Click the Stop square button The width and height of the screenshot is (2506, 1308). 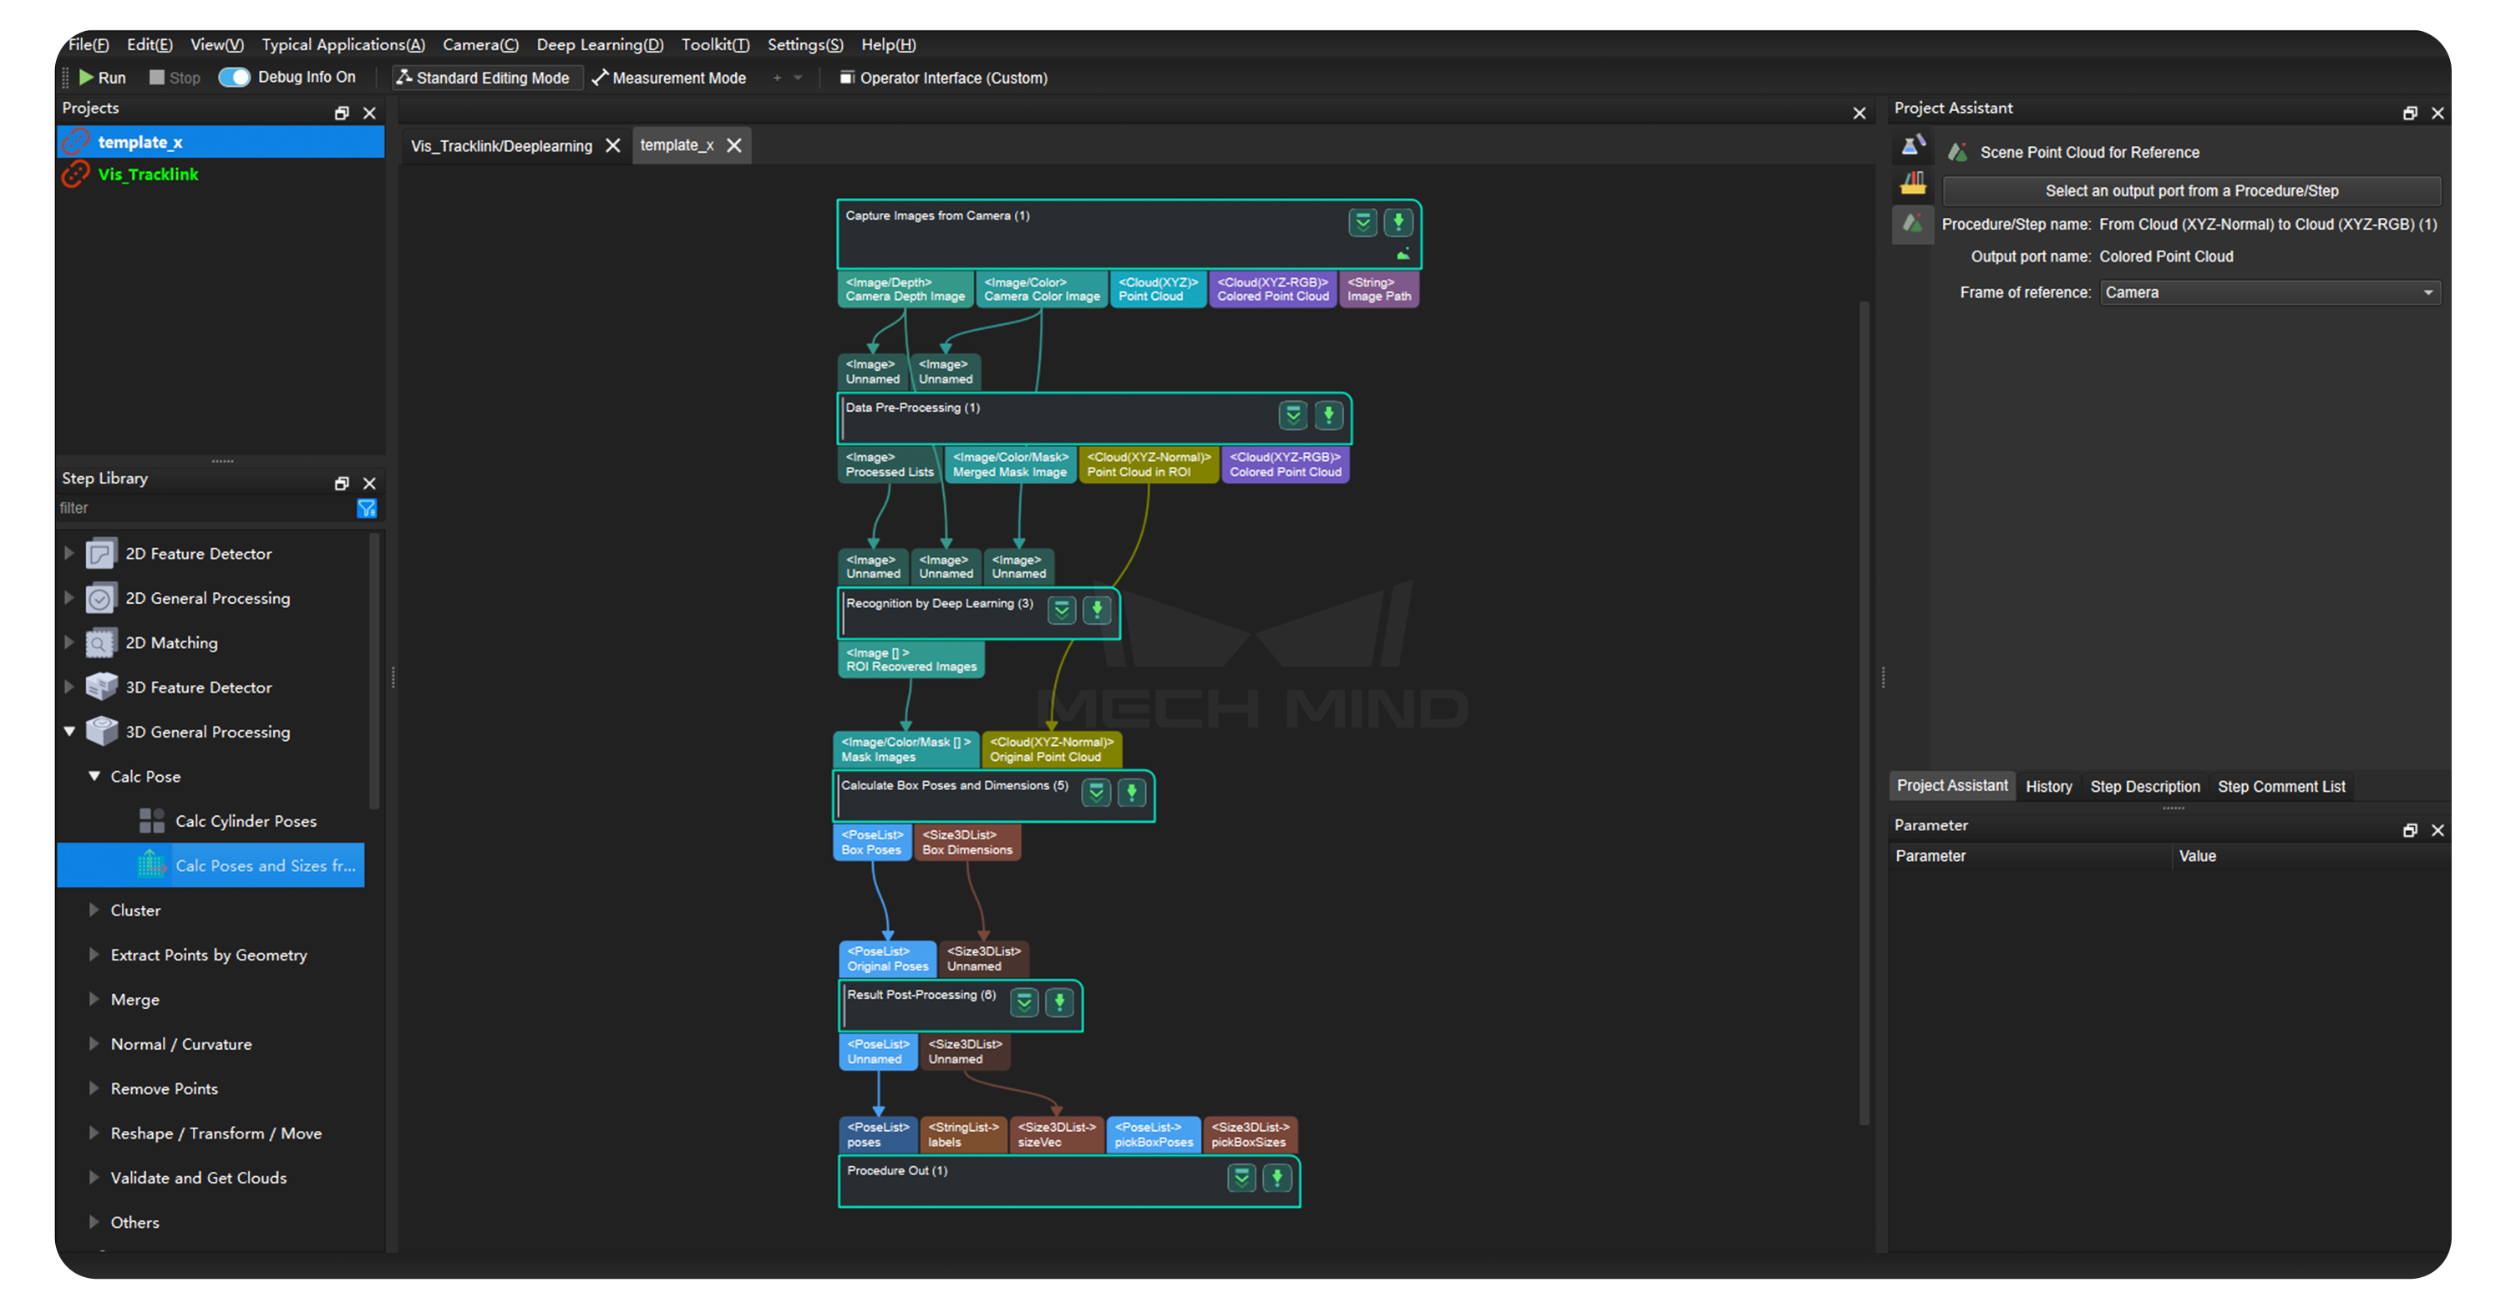pyautogui.click(x=157, y=77)
